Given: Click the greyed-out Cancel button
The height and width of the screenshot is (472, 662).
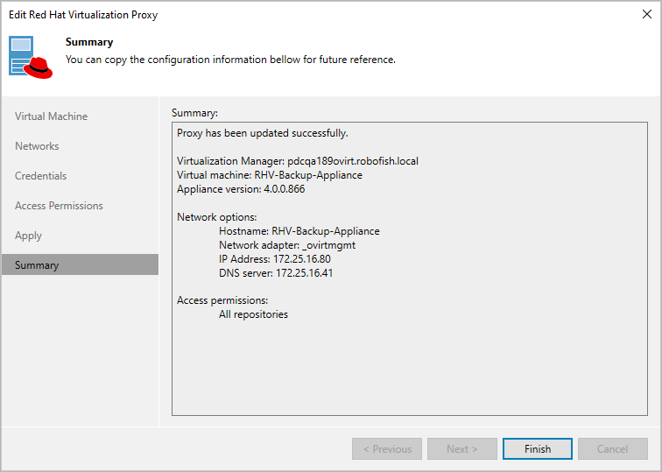Looking at the screenshot, I should click(612, 448).
